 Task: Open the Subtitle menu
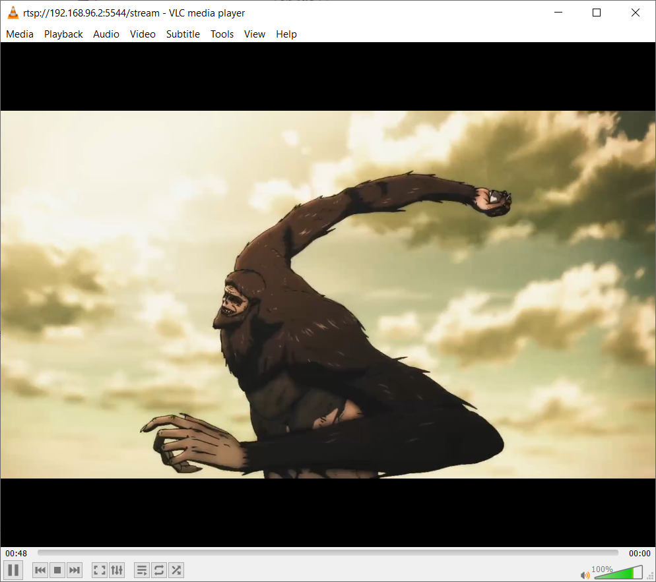pos(183,34)
